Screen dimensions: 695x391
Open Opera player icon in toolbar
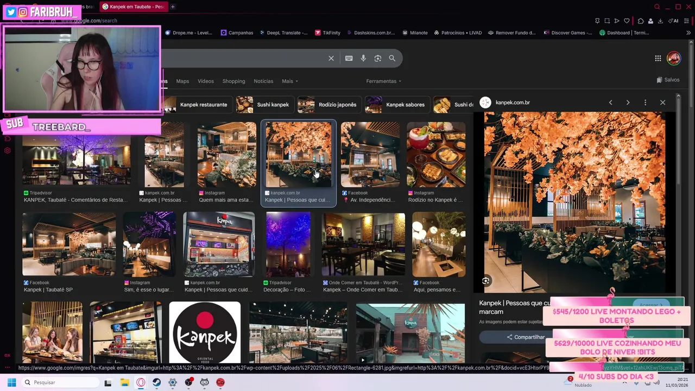pyautogui.click(x=617, y=21)
